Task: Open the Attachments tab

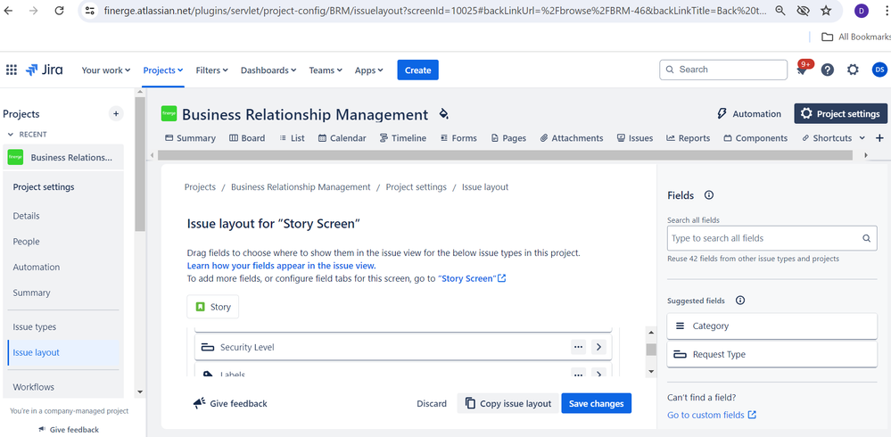Action: (572, 138)
